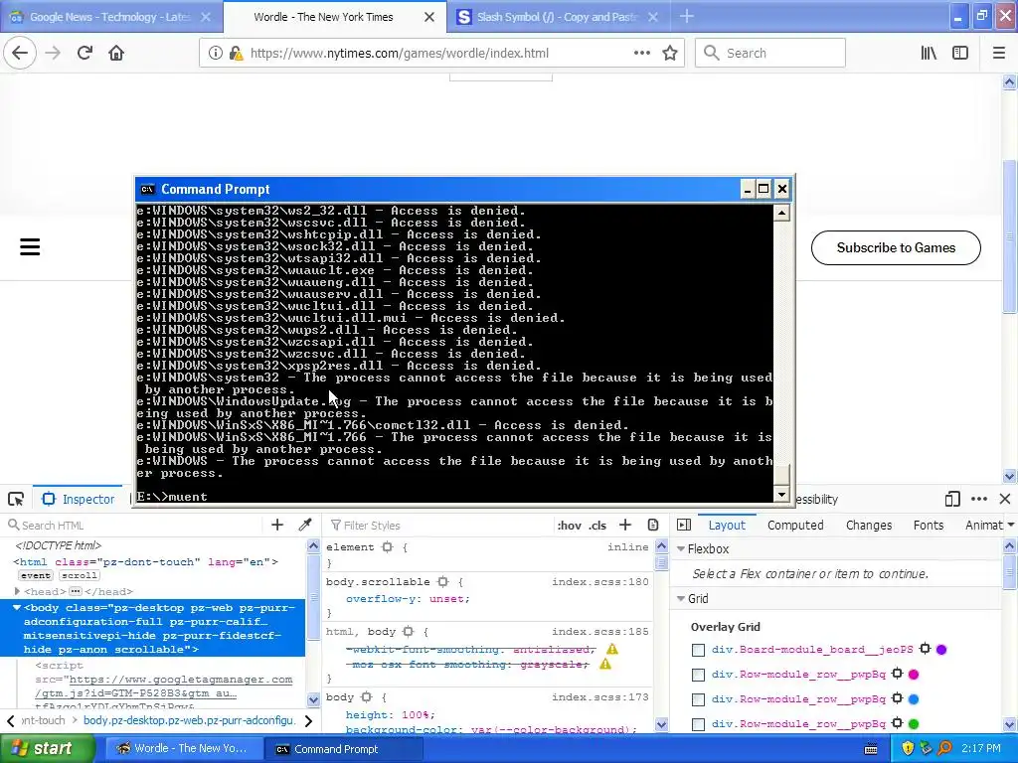Expand the head element node
The width and height of the screenshot is (1018, 763).
click(x=18, y=591)
